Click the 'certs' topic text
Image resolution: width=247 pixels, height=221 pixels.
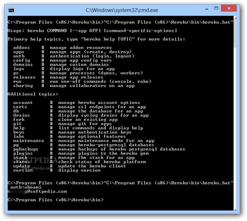click(20, 107)
